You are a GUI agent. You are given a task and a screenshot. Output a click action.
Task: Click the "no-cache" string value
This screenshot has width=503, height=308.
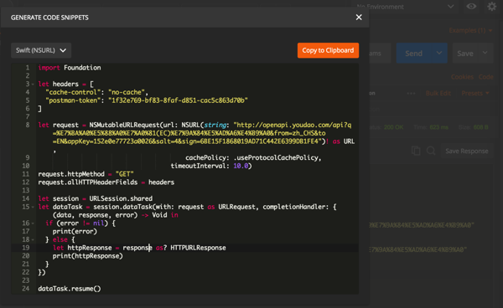click(x=126, y=92)
